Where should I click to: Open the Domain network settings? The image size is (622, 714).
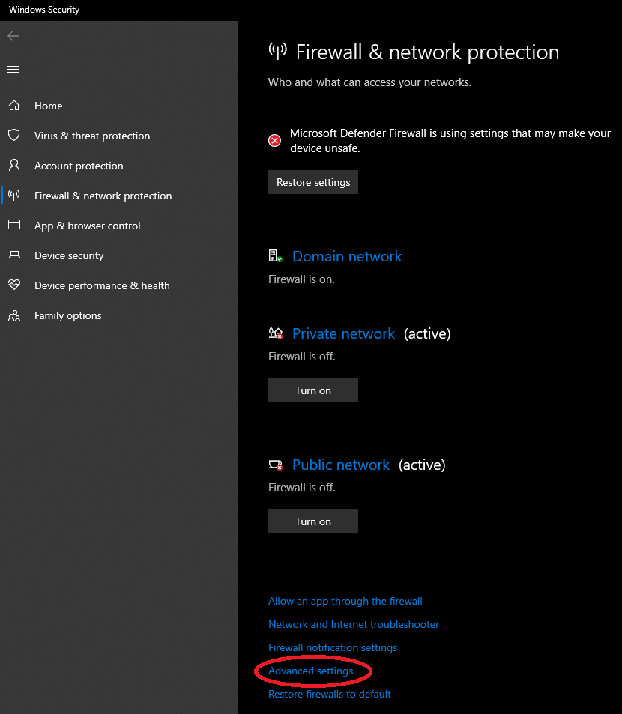[347, 256]
